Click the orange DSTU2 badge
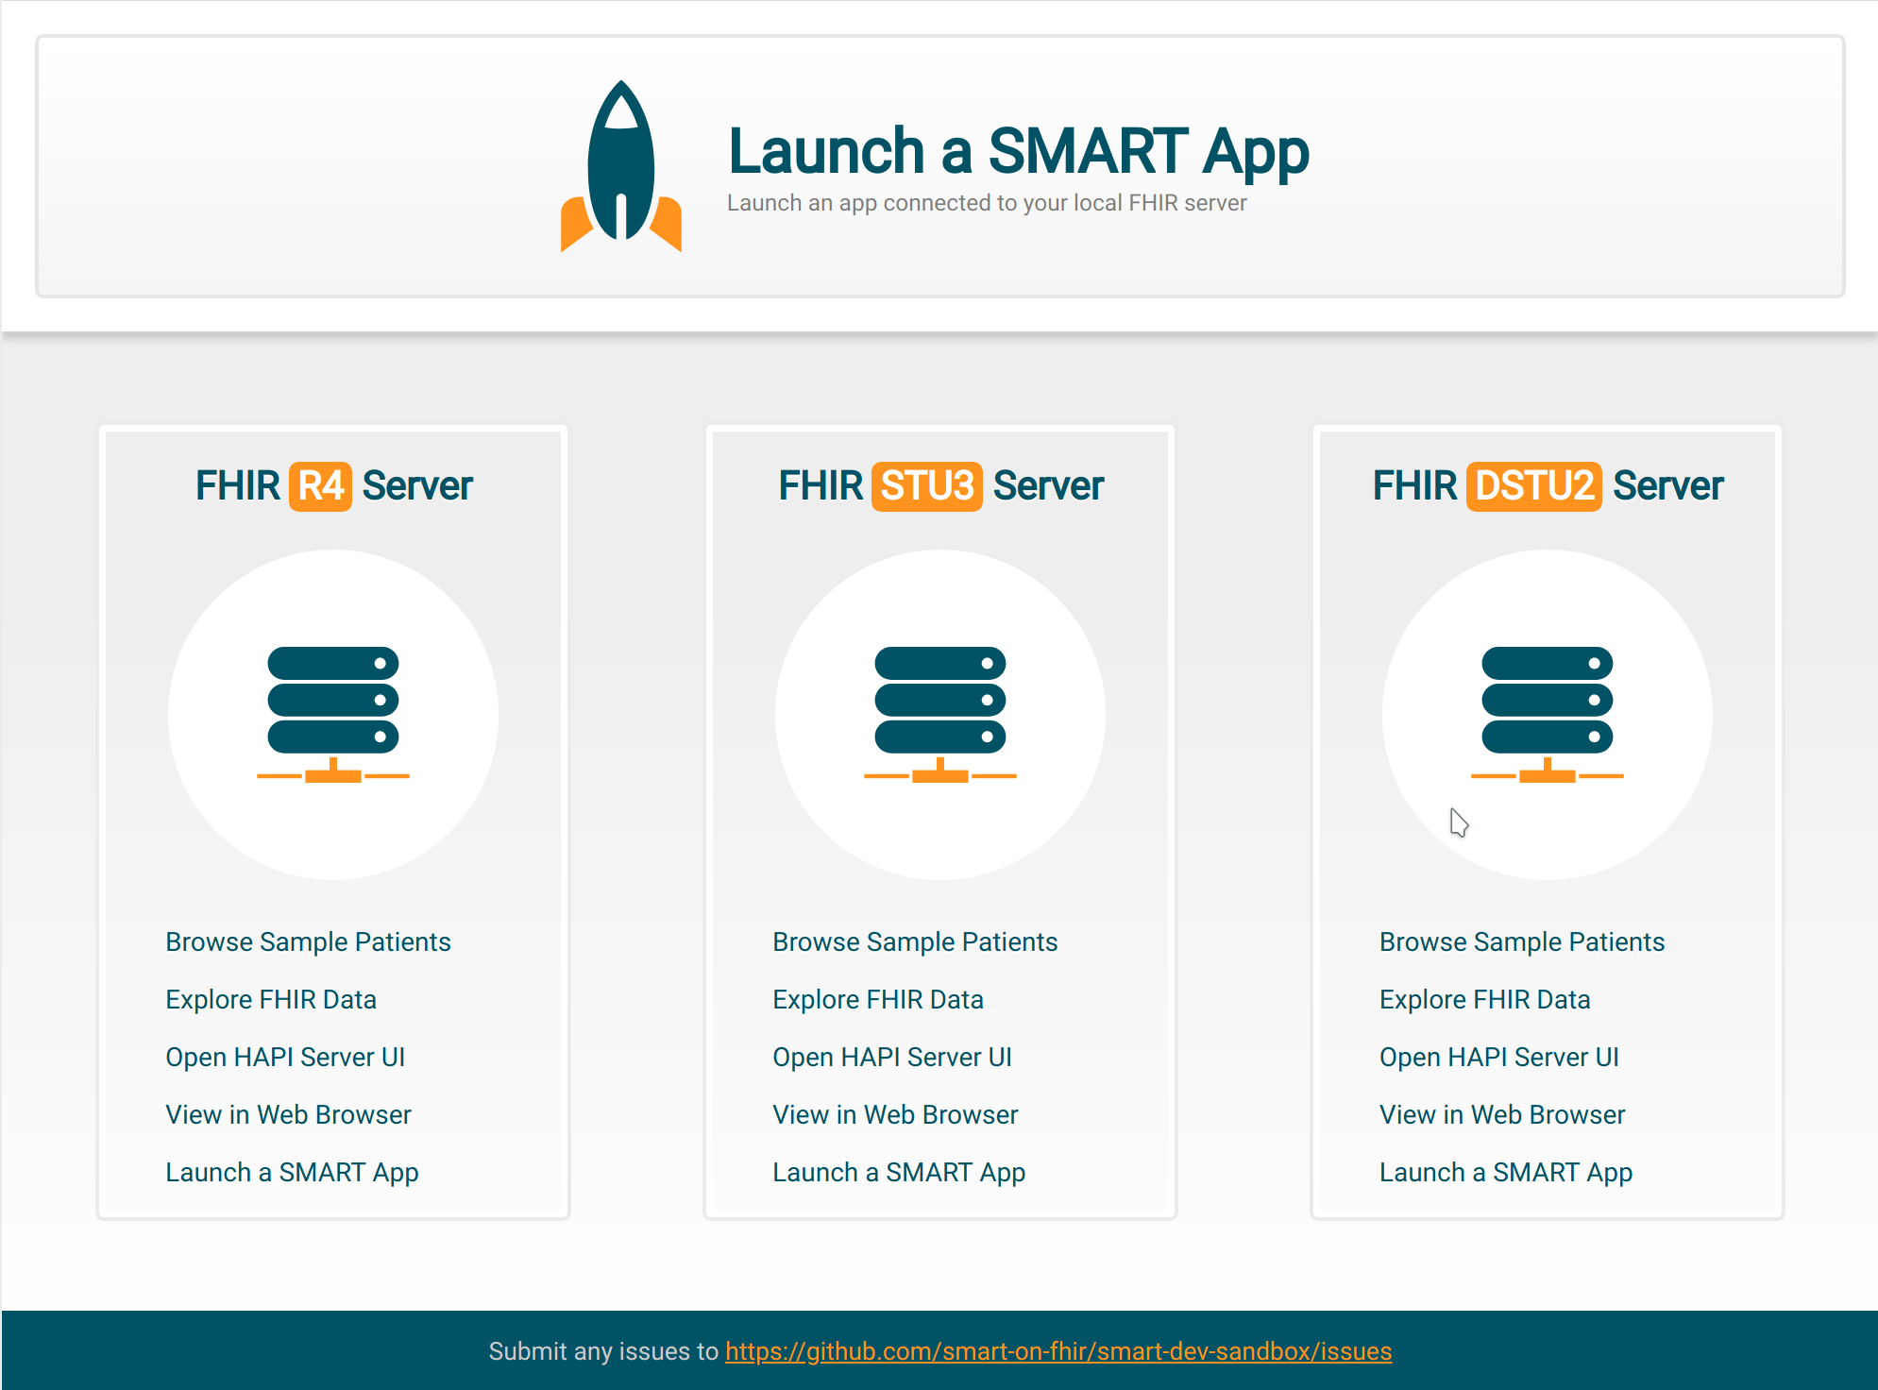Screen dimensions: 1878x1390 click(x=1533, y=486)
